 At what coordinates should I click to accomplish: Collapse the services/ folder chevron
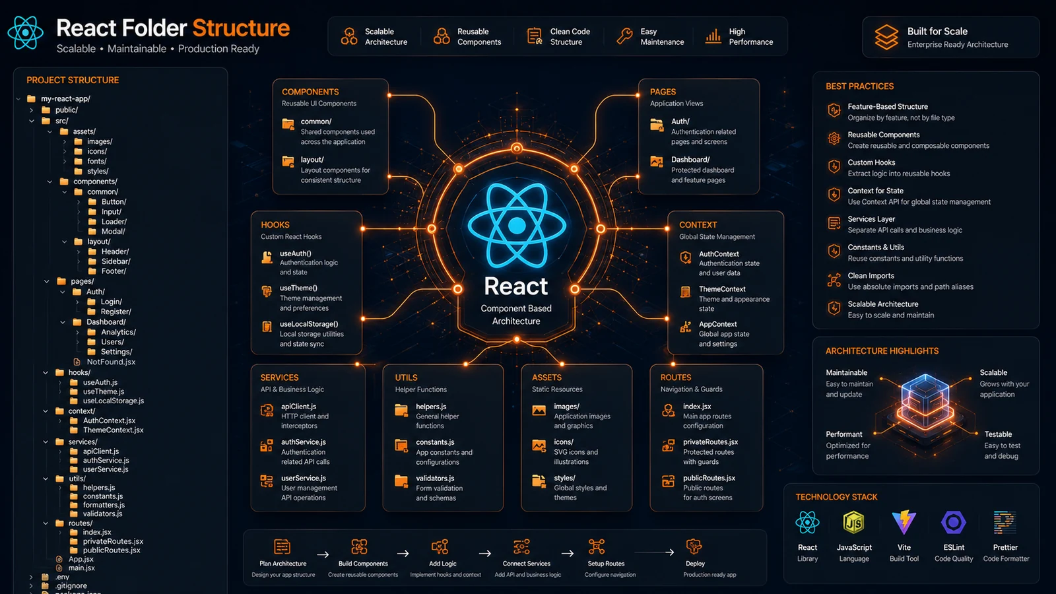[x=46, y=442]
